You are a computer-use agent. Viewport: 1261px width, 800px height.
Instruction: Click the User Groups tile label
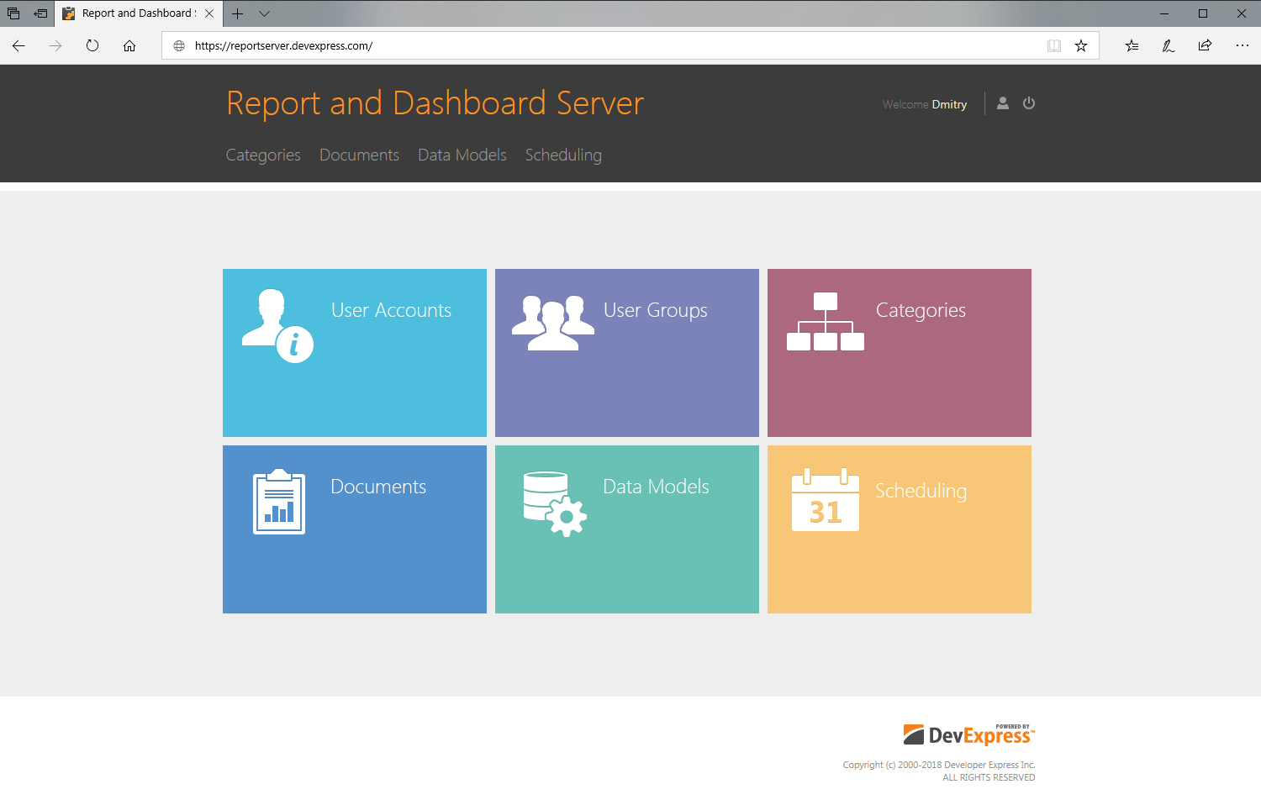click(x=656, y=311)
